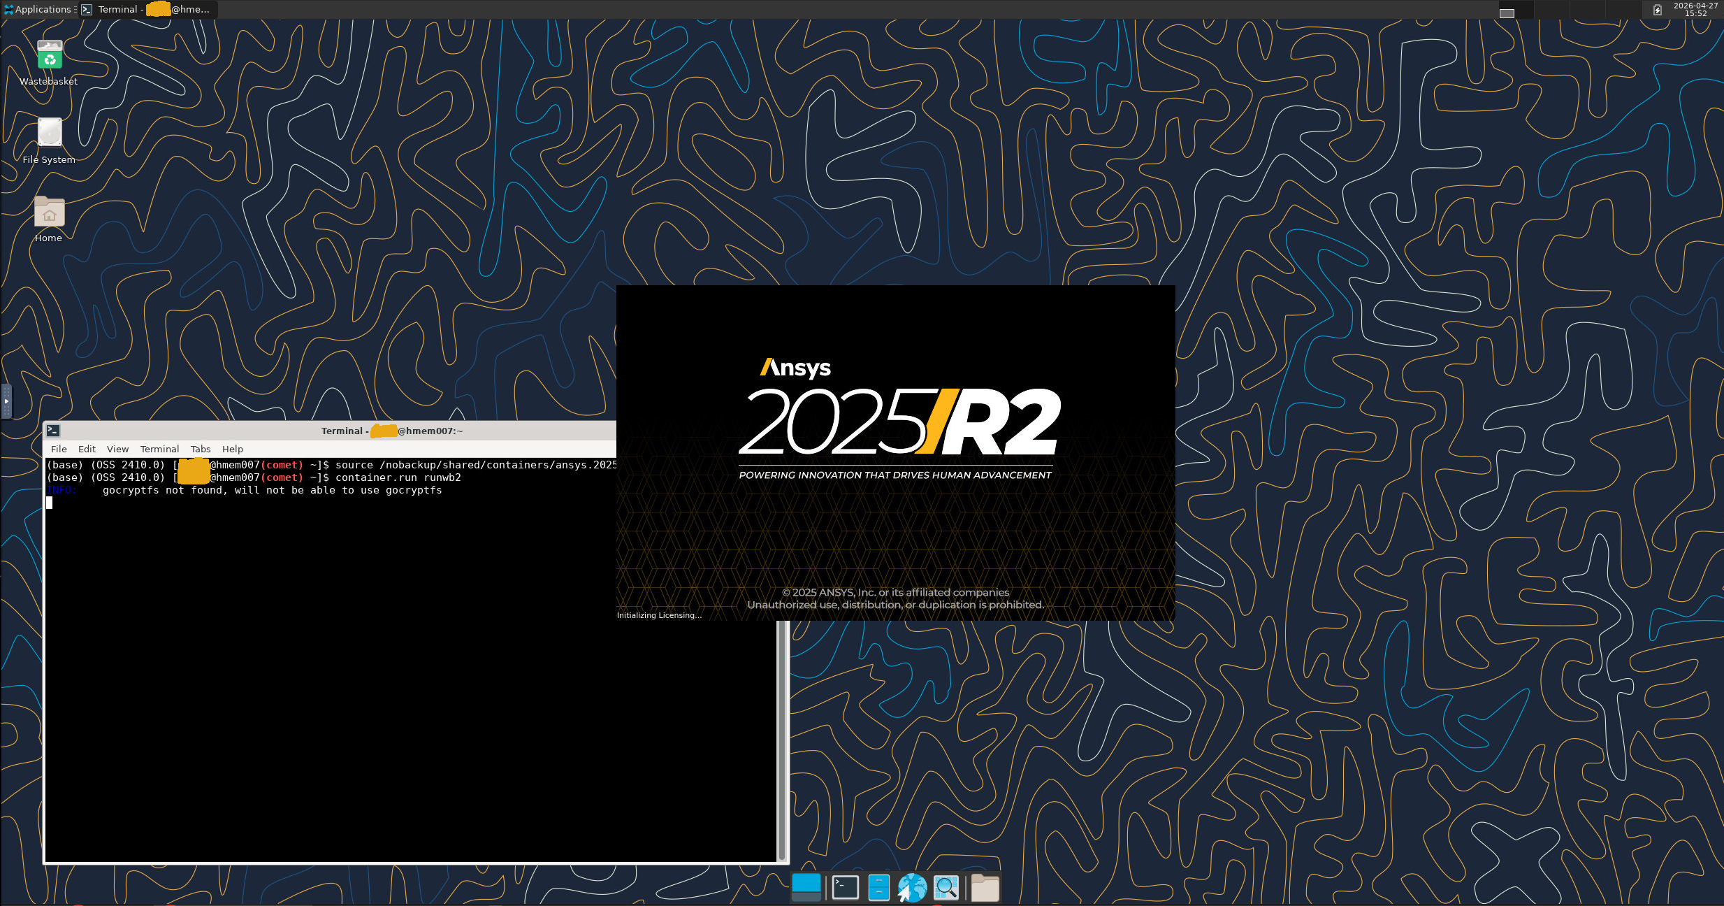This screenshot has height=906, width=1724.
Task: Click the battery power indicator icon
Action: pyautogui.click(x=1657, y=9)
